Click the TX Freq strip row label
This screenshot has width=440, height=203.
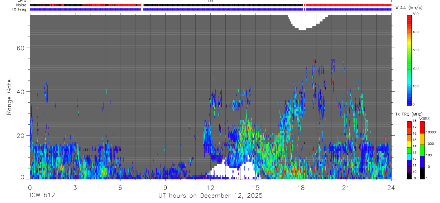coord(20,9)
